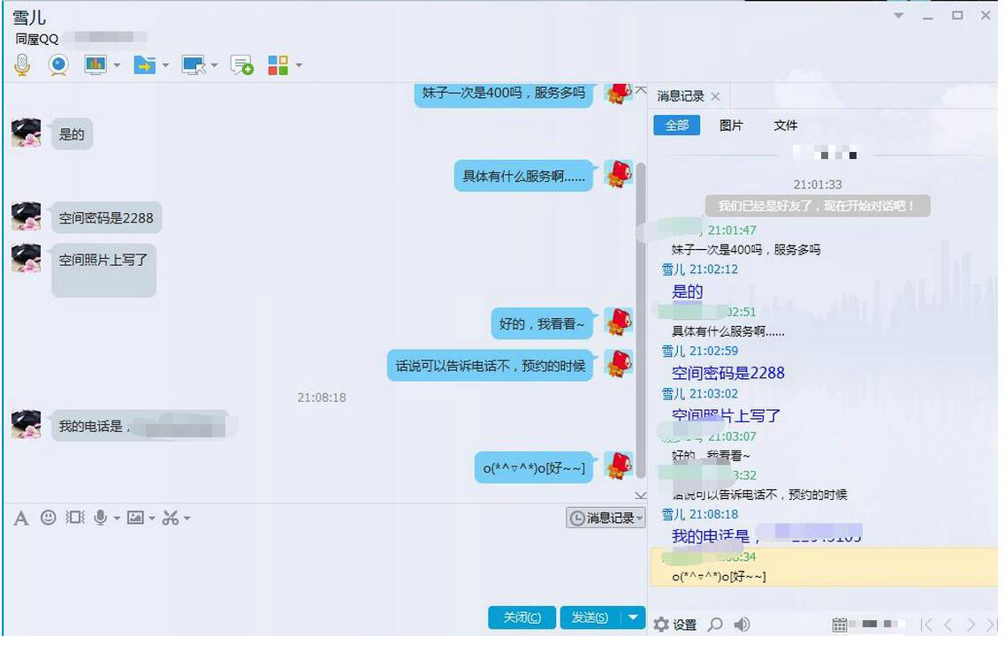Open font settings with the A icon
This screenshot has height=667, width=1005.
coord(21,519)
